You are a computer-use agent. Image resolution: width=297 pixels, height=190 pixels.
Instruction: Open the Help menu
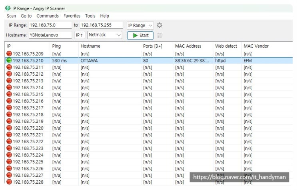pos(105,16)
